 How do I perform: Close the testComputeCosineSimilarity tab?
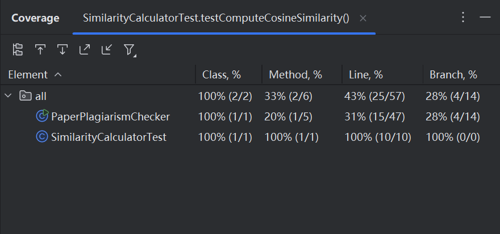pos(363,18)
